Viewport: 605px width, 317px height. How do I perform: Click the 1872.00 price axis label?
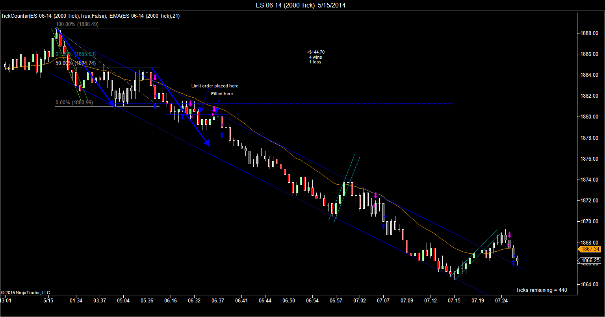click(590, 201)
